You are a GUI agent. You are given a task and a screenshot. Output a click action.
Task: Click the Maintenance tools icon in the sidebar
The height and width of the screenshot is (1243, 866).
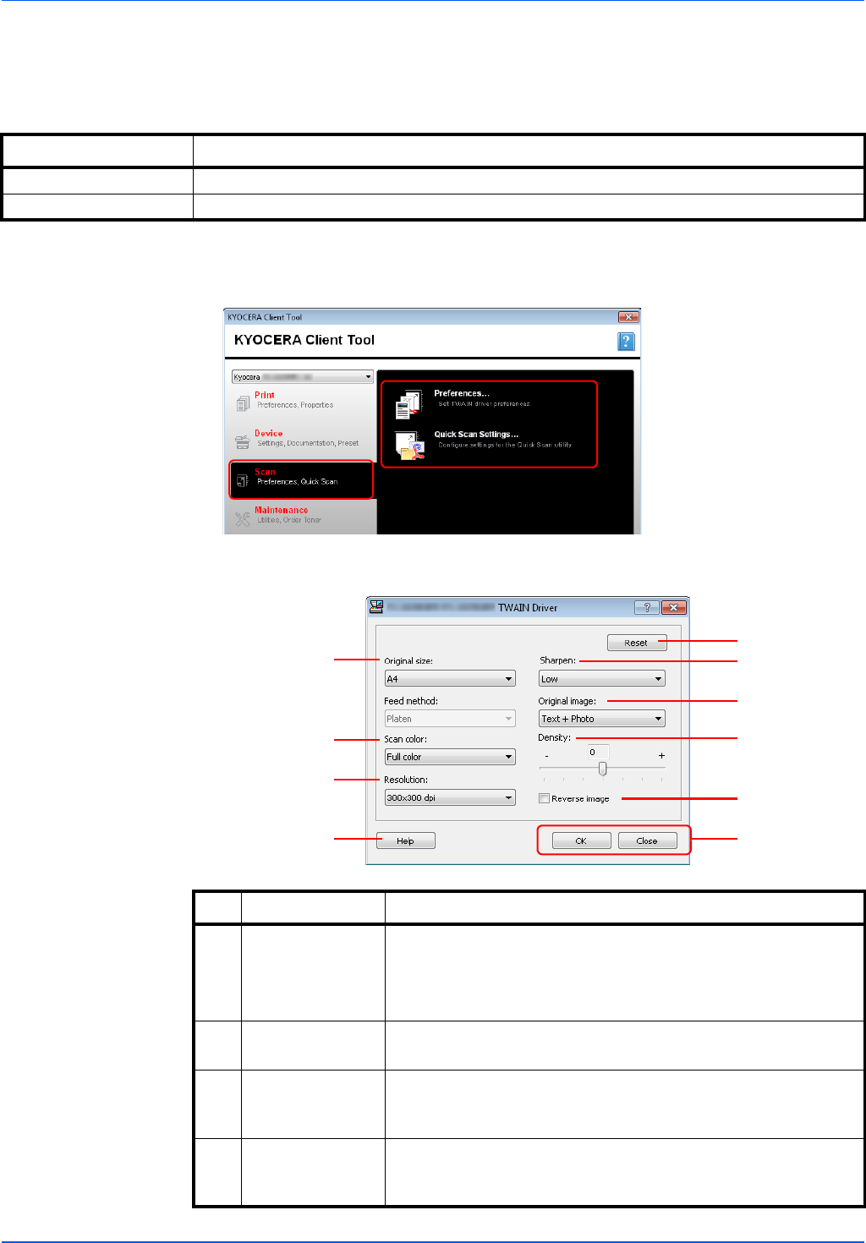(x=243, y=518)
